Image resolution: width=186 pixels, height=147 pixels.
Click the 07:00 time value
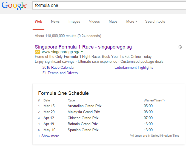tap(148, 118)
